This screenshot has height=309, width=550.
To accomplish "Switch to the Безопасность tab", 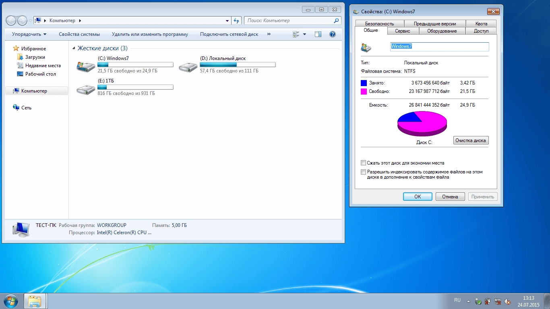I will [x=379, y=24].
